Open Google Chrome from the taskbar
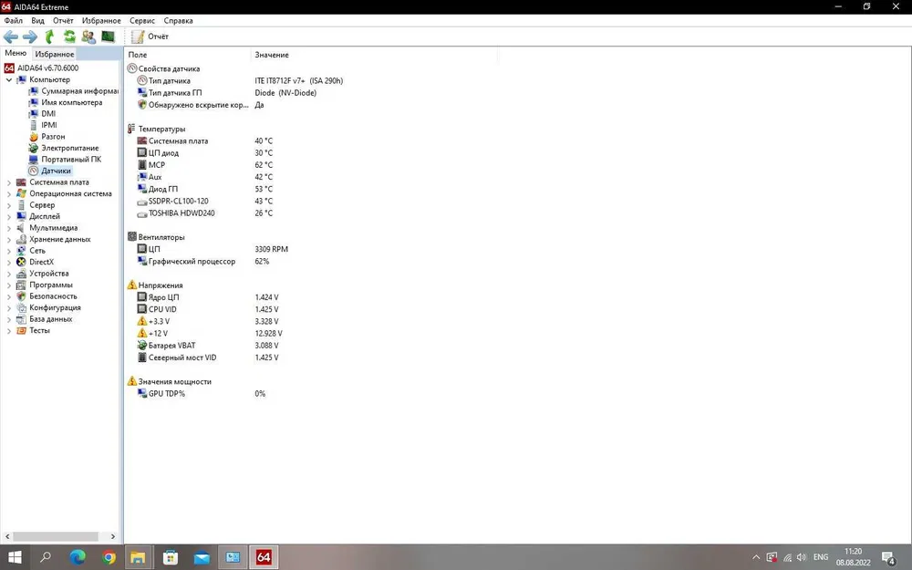Image resolution: width=912 pixels, height=570 pixels. [x=109, y=557]
